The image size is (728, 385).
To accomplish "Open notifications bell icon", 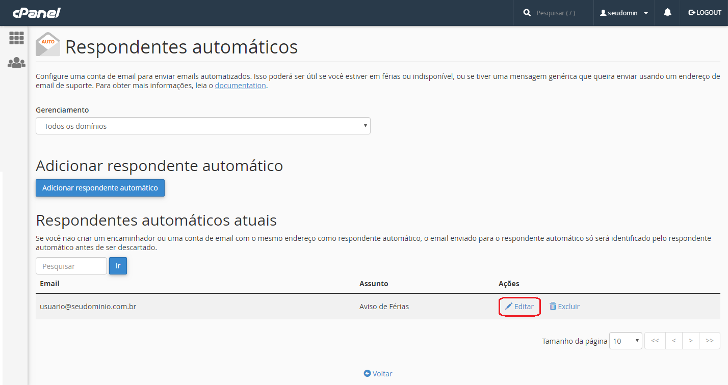I will 667,13.
